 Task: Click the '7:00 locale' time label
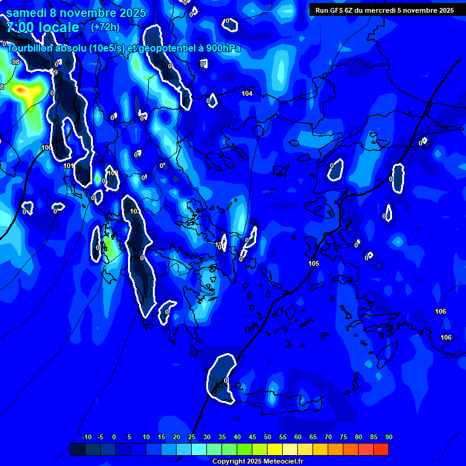point(42,27)
